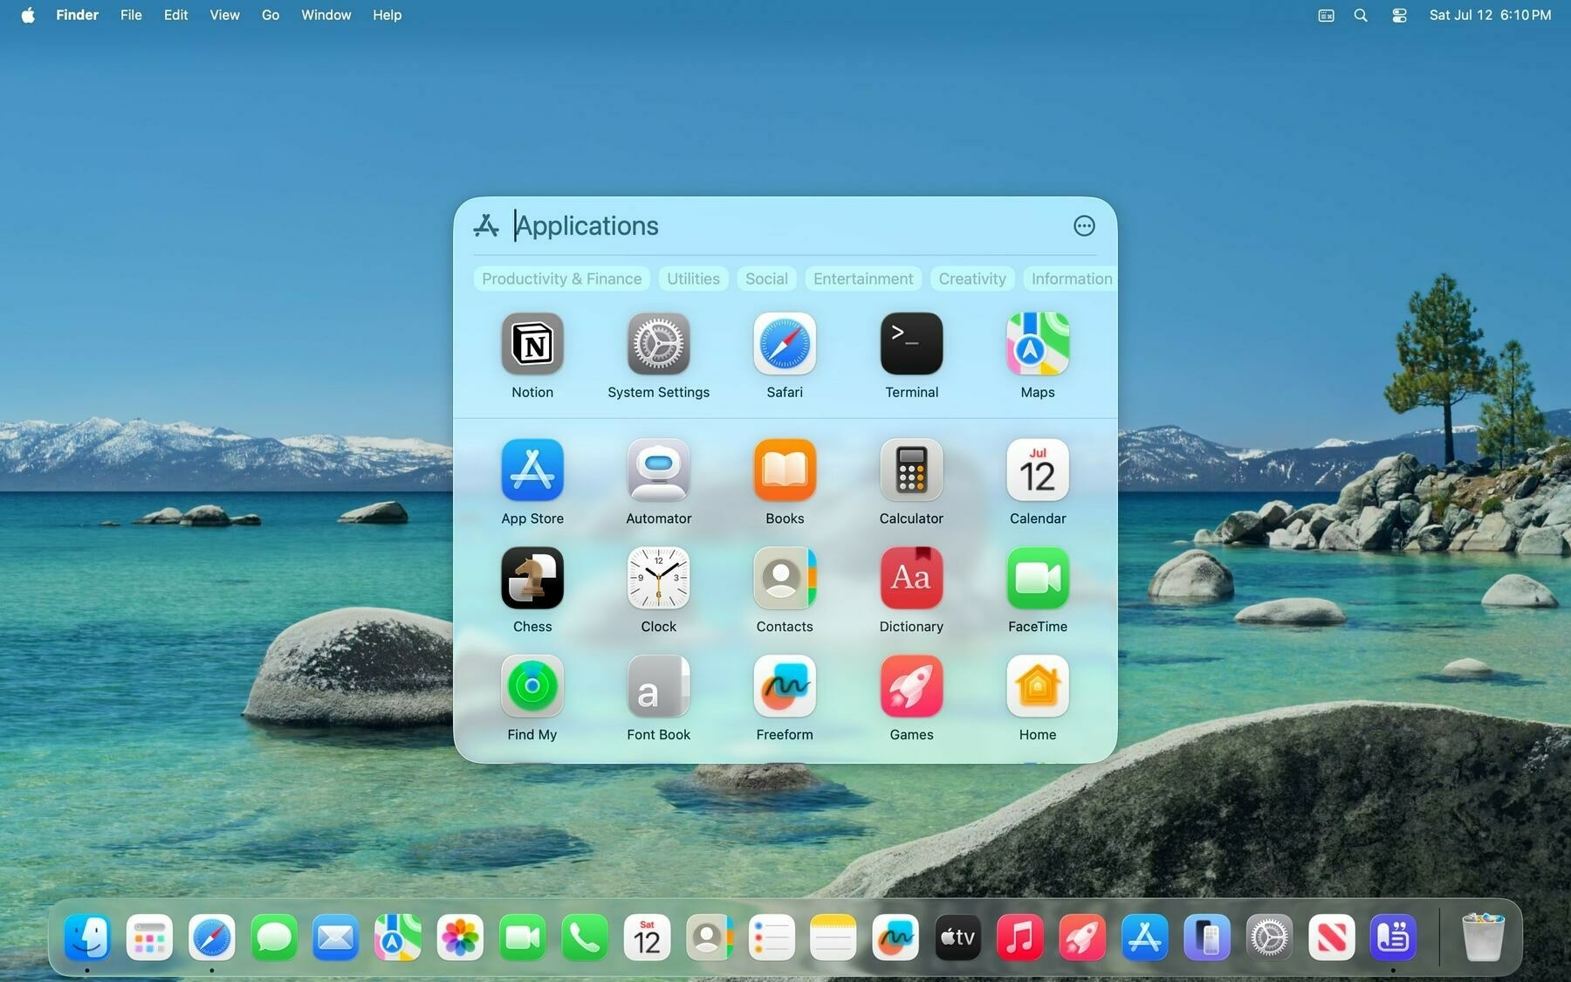Screen dimensions: 1571x982
Task: Open the File menu
Action: 131,15
